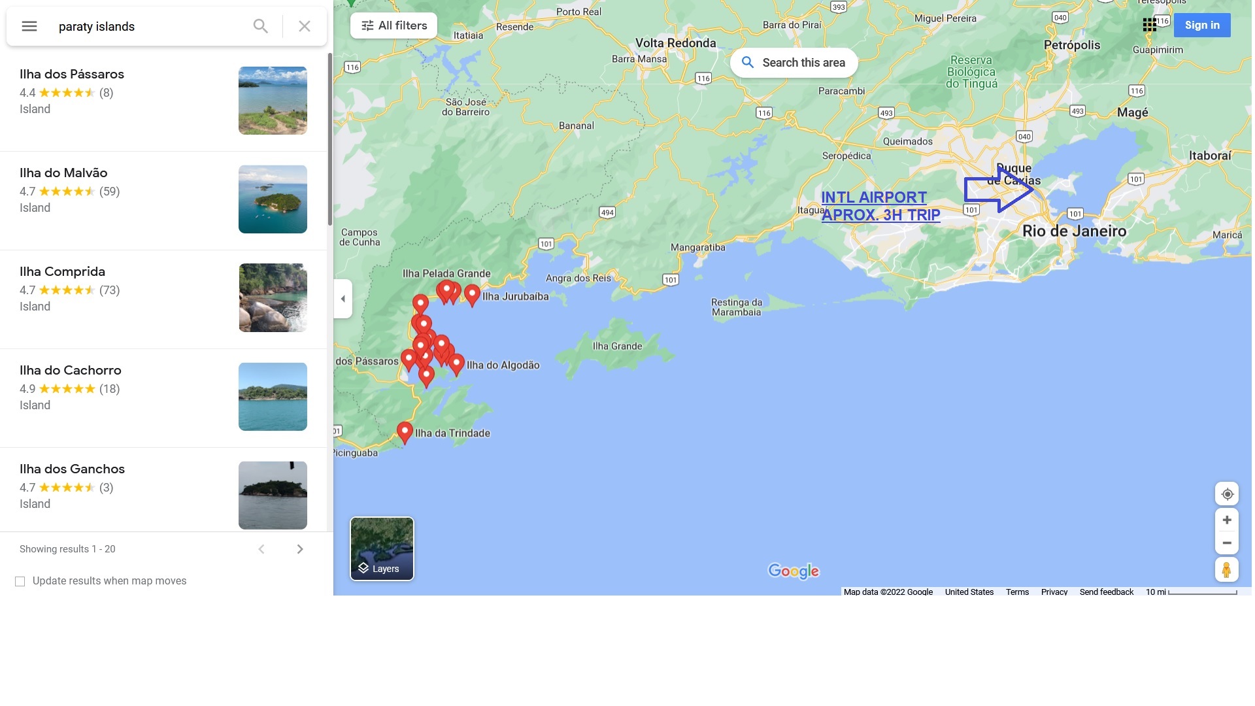Select the Street View pegman

tap(1227, 570)
